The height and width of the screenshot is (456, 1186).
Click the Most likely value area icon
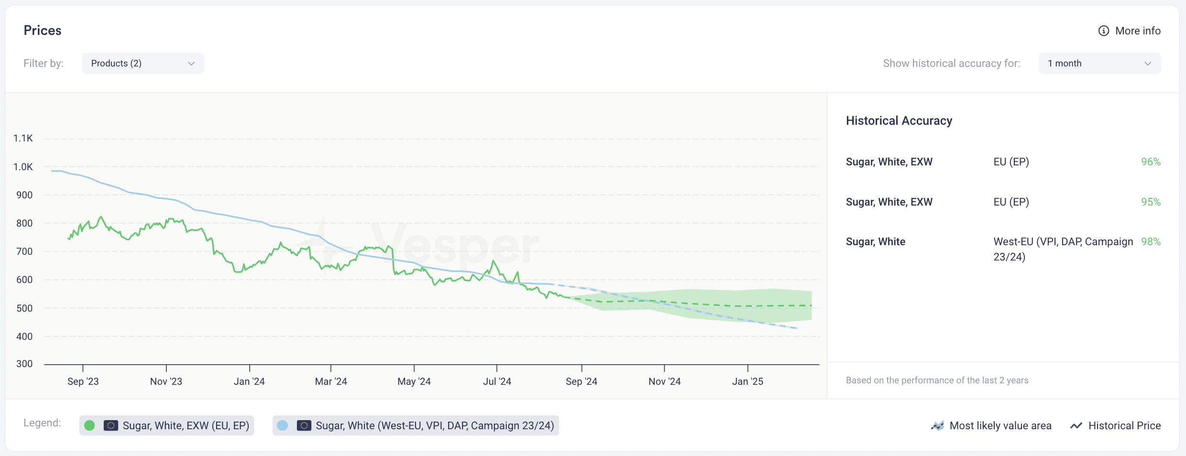pyautogui.click(x=937, y=425)
